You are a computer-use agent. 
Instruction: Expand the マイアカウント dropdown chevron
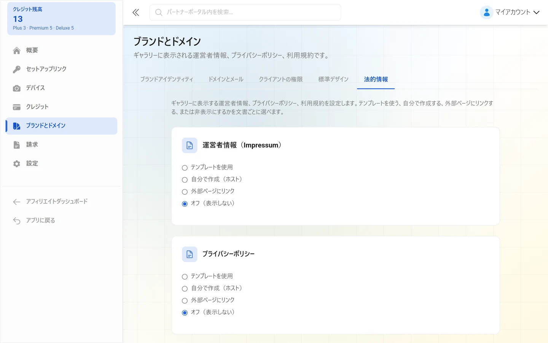[x=536, y=13]
